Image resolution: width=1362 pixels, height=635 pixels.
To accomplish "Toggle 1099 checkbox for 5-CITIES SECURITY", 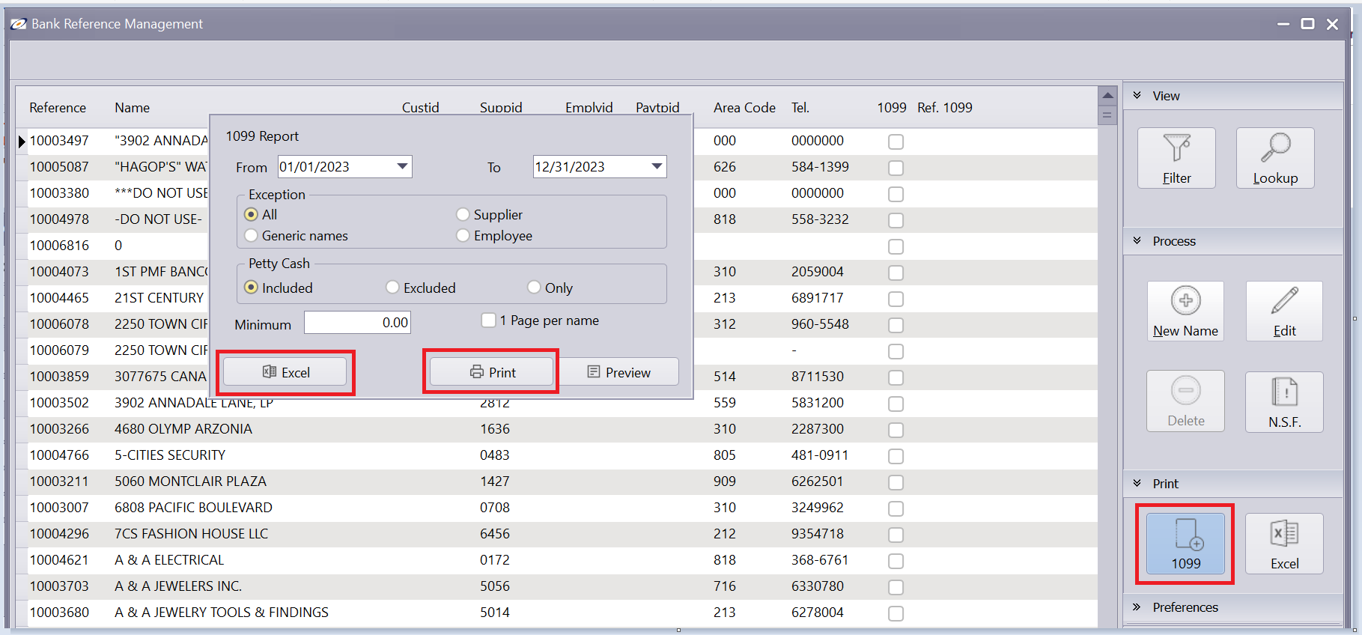I will pos(896,456).
